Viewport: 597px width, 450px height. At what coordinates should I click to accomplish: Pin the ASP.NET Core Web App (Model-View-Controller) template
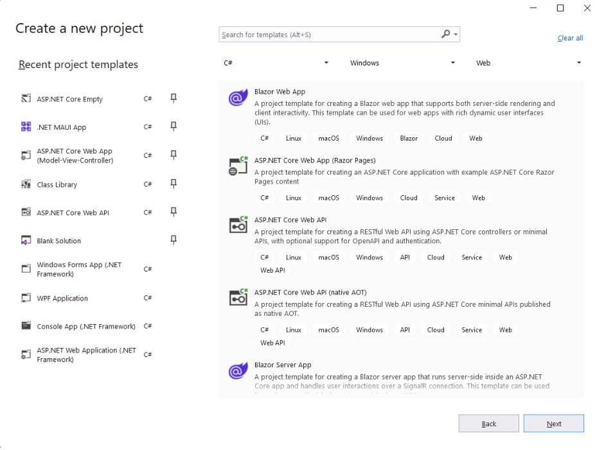coord(174,155)
